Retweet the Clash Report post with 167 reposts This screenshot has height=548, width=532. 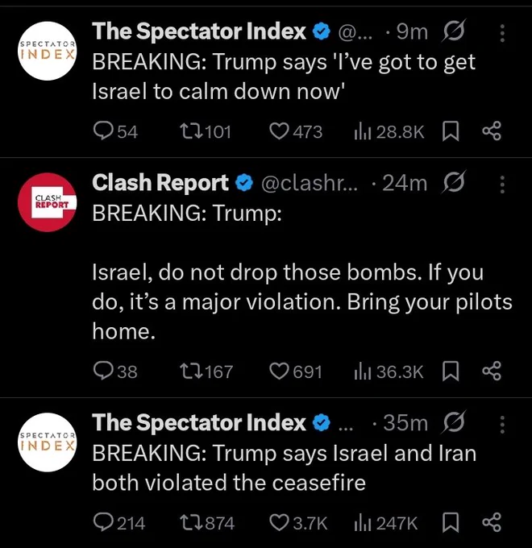(x=206, y=372)
